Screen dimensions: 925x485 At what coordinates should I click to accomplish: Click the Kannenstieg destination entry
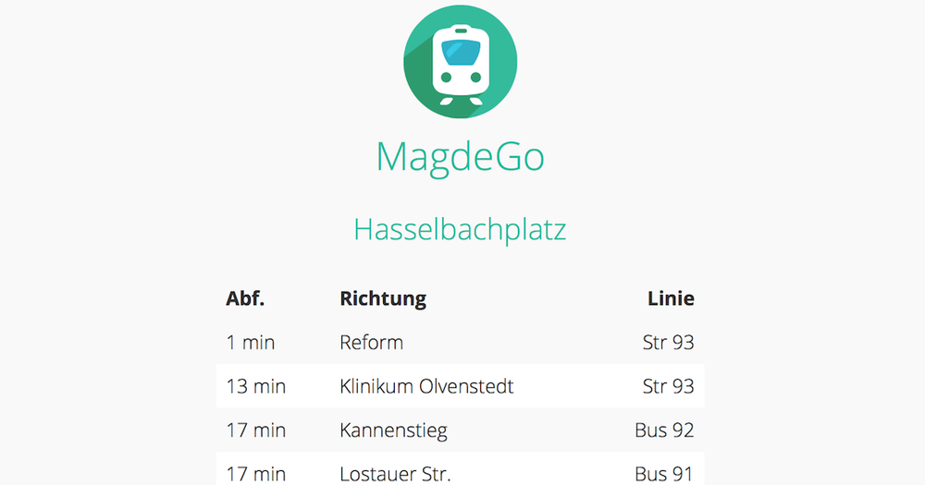tap(394, 430)
